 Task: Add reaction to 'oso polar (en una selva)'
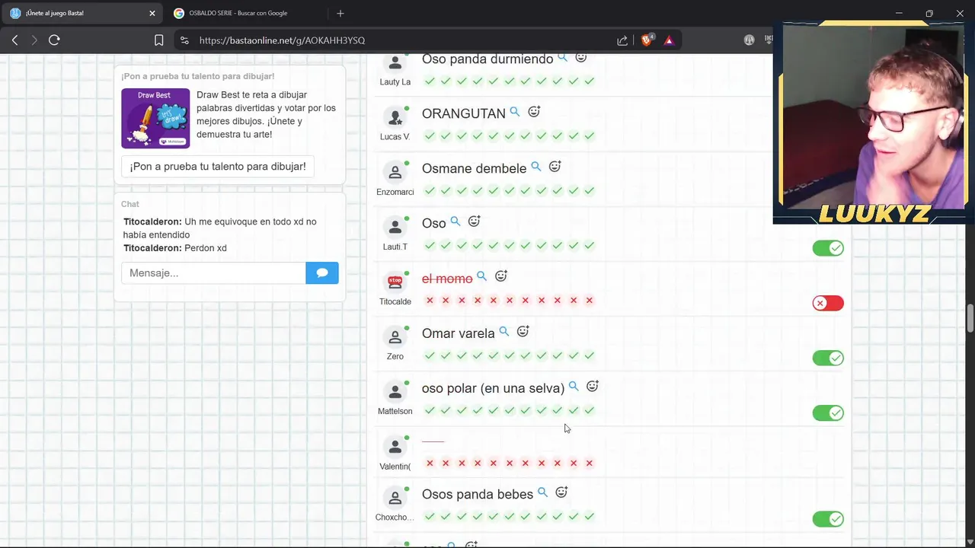pos(593,387)
